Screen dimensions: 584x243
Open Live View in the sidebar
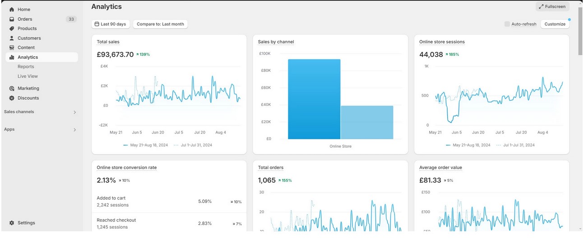[28, 76]
